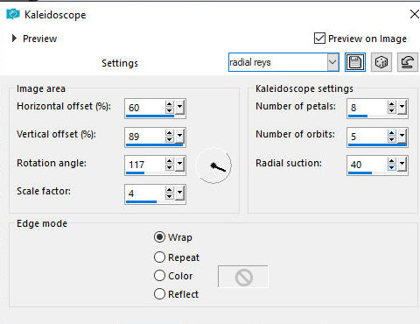Viewport: 420px width, 324px height.
Task: Reset settings to default arrow icon
Action: (x=408, y=62)
